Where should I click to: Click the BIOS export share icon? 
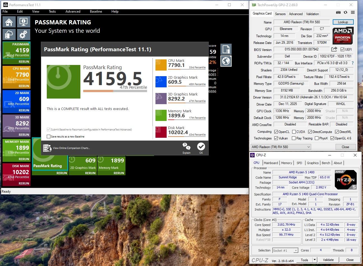(334, 49)
